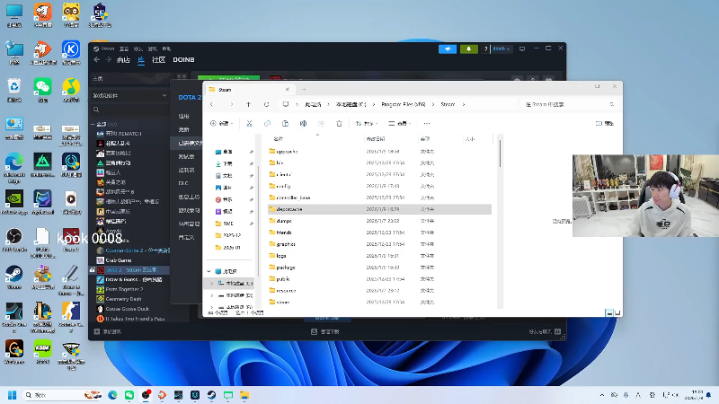Switch Explorer to large icons view
The width and height of the screenshot is (719, 404).
617,312
